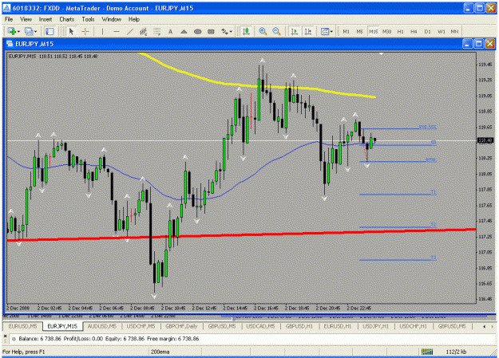Toggle the Candlestick chart type icon
Image resolution: width=499 pixels, height=358 pixels.
point(246,31)
